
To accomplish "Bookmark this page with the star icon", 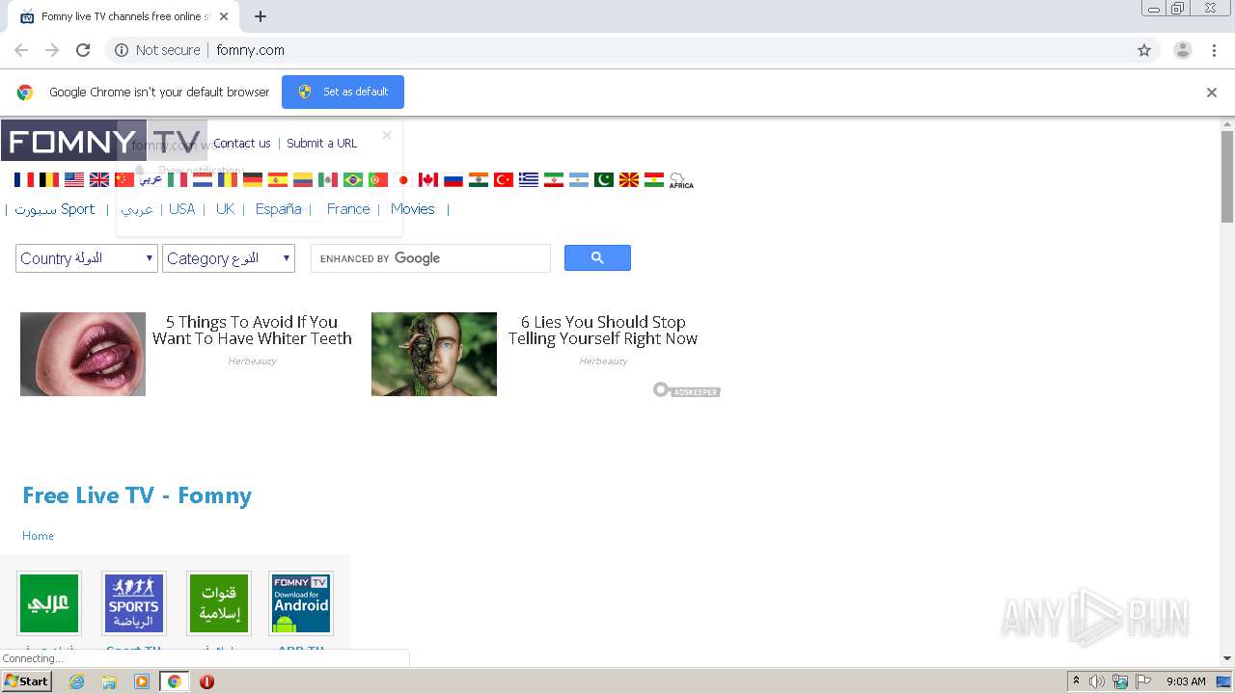I will 1144,50.
